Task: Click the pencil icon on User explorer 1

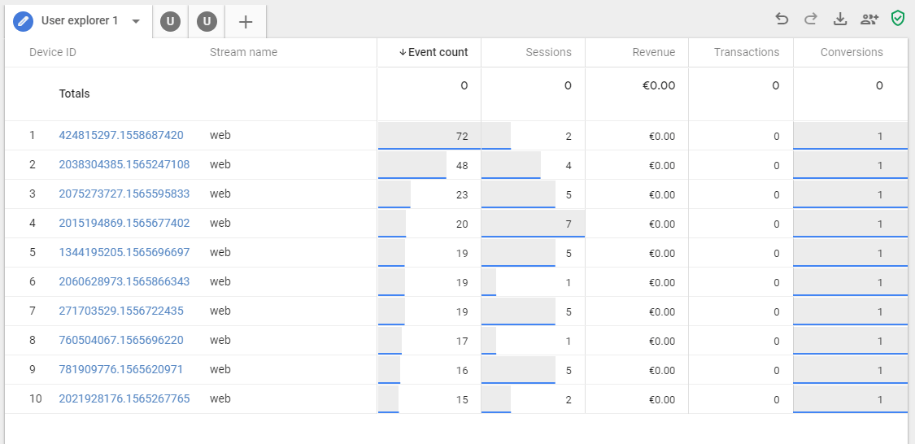Action: point(24,21)
